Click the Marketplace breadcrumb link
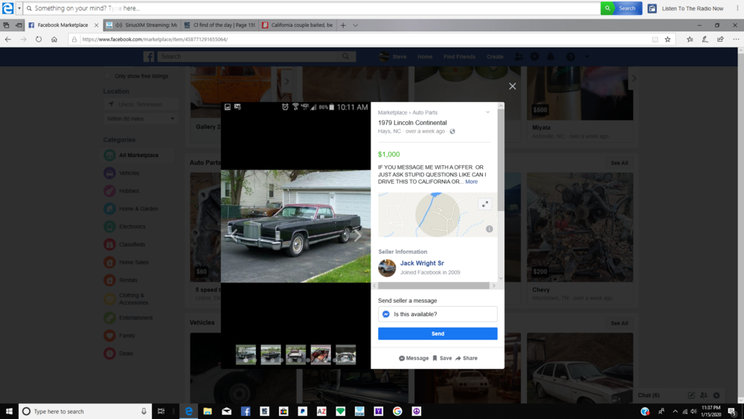 (392, 112)
